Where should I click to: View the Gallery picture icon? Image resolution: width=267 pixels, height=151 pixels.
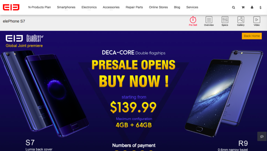click(241, 20)
